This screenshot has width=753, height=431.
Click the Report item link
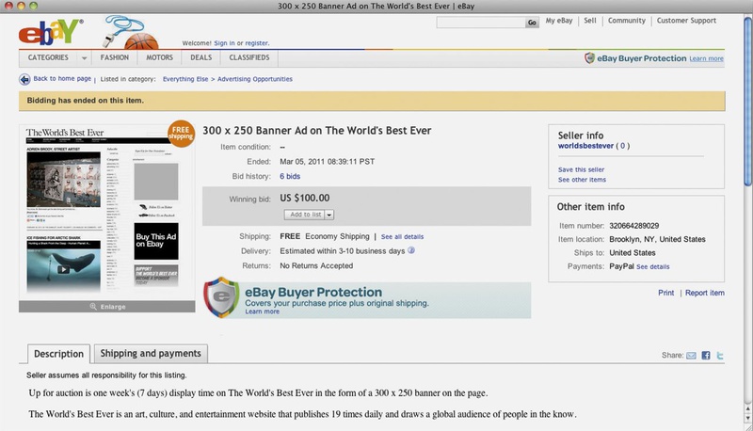(705, 293)
